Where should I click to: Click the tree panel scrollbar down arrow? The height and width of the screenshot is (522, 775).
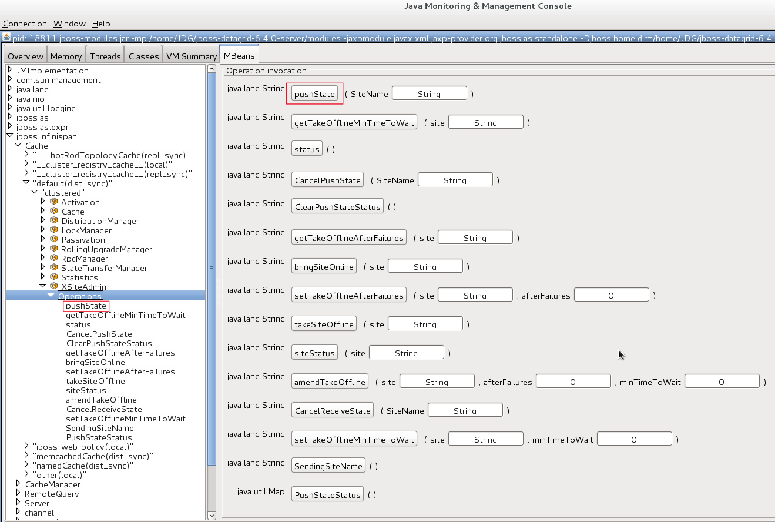[212, 516]
